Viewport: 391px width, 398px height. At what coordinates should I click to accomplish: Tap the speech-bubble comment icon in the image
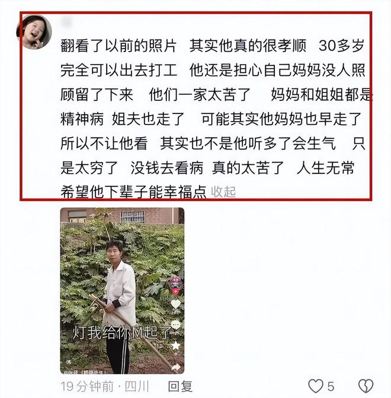[x=176, y=324]
